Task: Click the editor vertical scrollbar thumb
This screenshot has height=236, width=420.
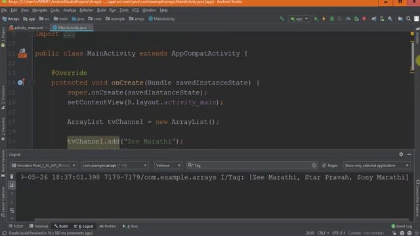Action: 413,56
